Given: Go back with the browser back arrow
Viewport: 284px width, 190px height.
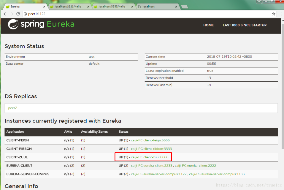Looking at the screenshot, I should click(5, 14).
